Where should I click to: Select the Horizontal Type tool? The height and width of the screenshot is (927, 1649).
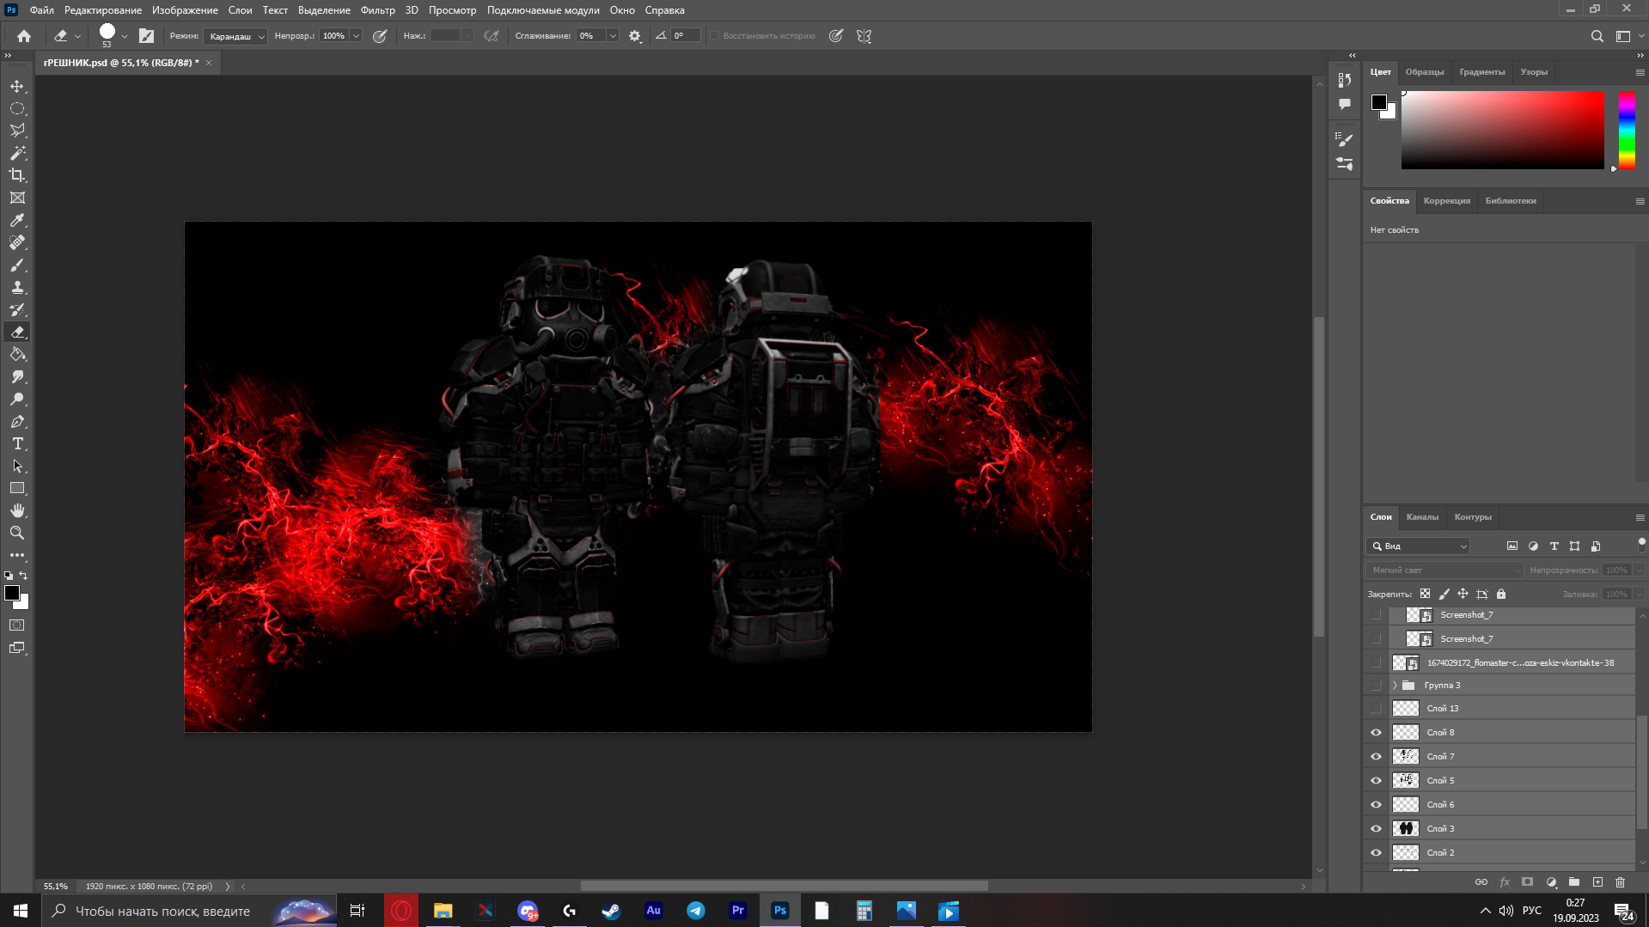[x=17, y=443]
